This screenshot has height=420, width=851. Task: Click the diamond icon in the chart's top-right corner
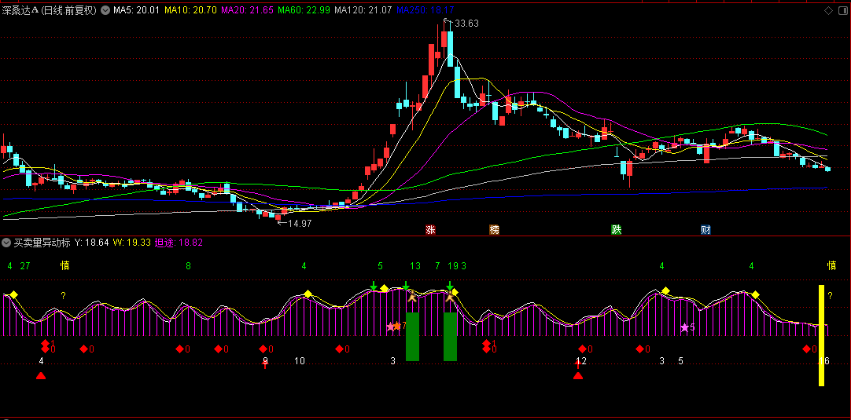pos(828,10)
